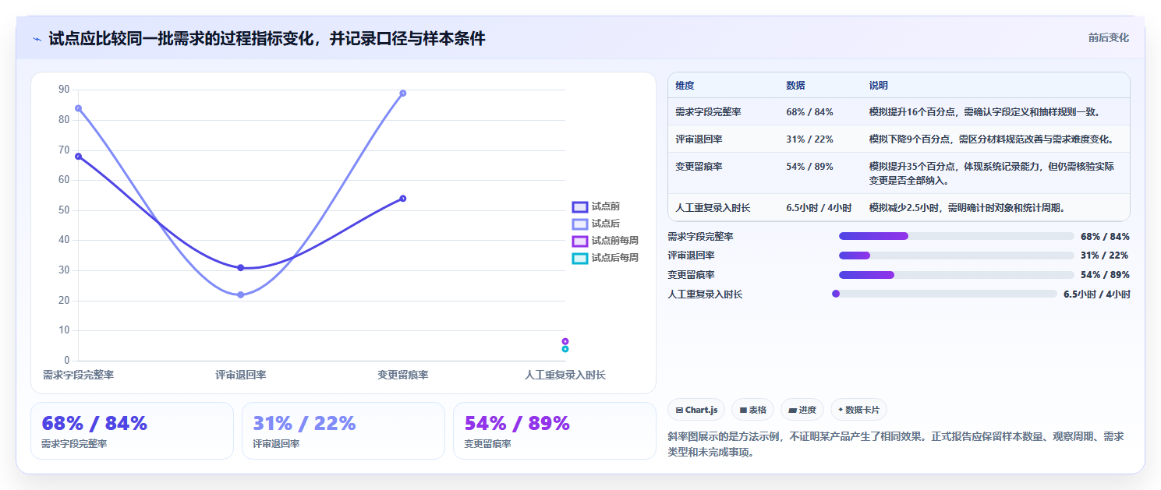Viewport: 1161px width, 490px height.
Task: Click the 斜率图展示的是方法示例 footnote text
Action: point(895,444)
